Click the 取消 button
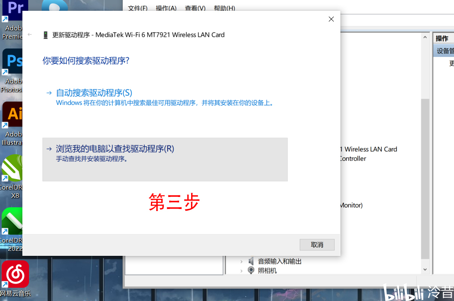Screen dimensions: 454x301 [317, 245]
